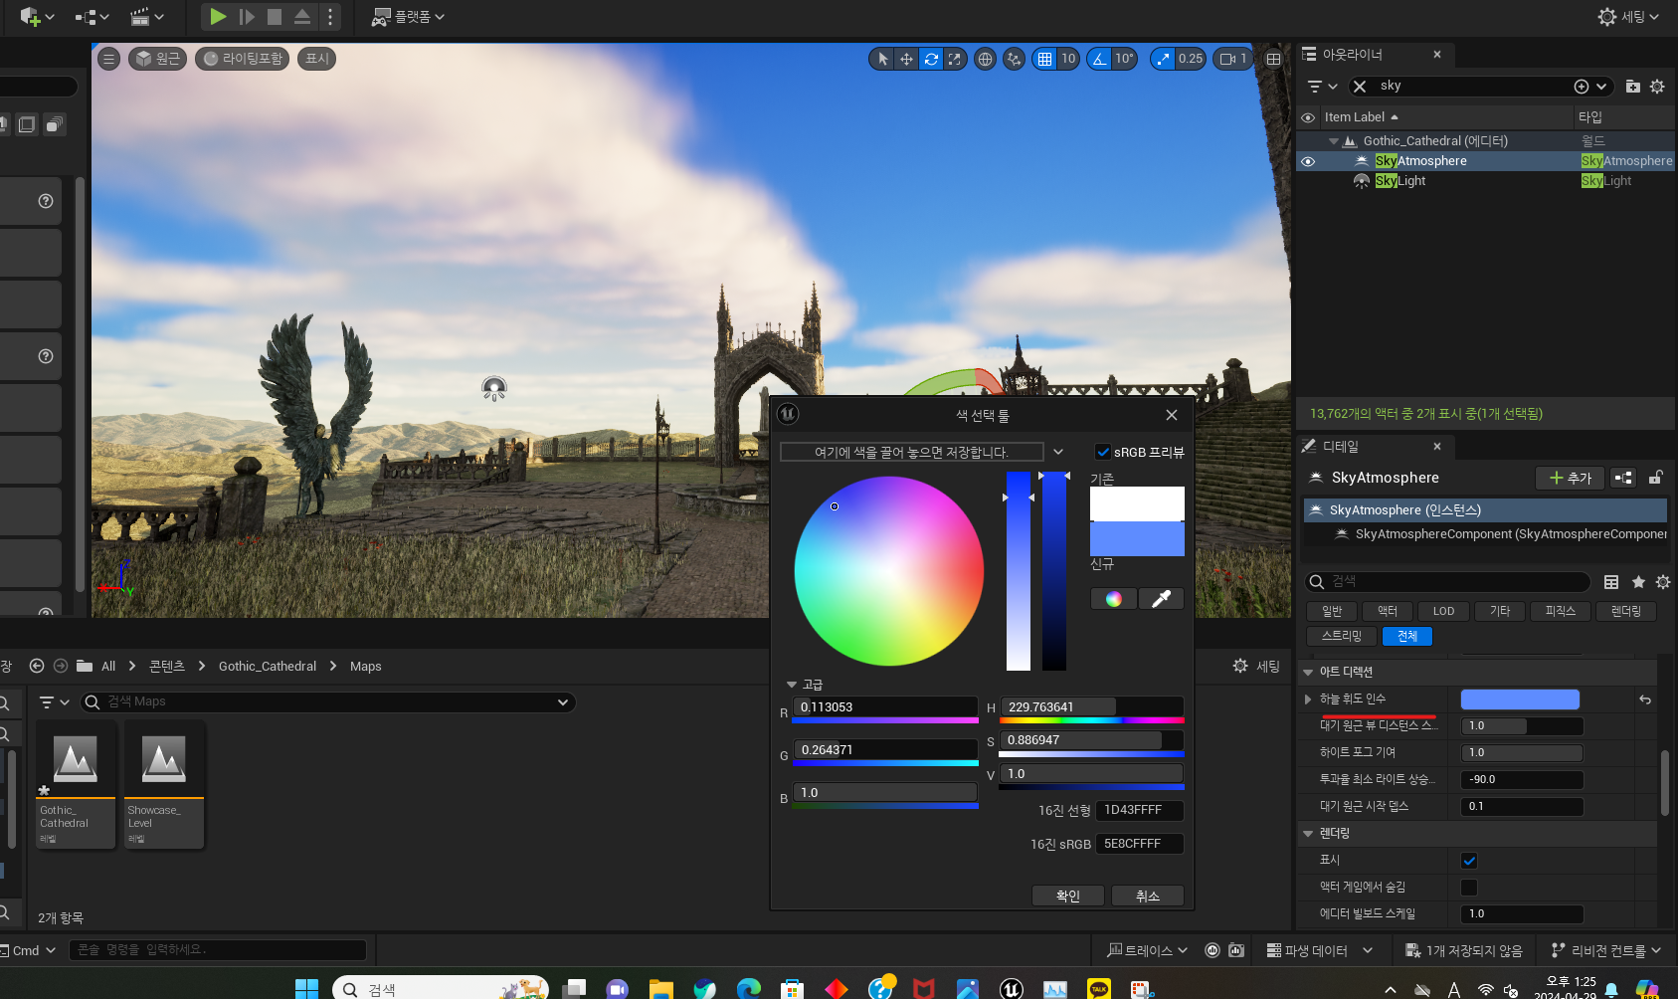Open the 라이팅포함 lit view mode menu

[x=243, y=59]
